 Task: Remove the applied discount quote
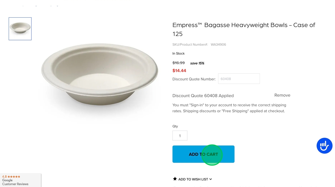click(282, 95)
